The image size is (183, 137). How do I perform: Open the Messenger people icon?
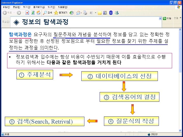117,13
